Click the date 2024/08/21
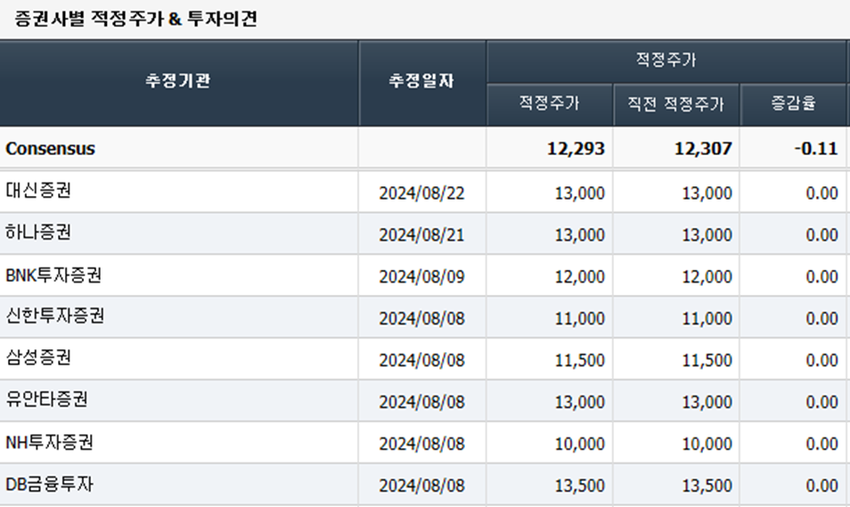The image size is (850, 507). (x=421, y=235)
